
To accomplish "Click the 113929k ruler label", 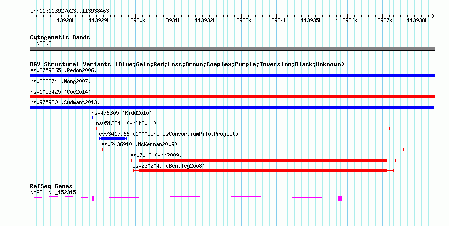I will tap(99, 21).
